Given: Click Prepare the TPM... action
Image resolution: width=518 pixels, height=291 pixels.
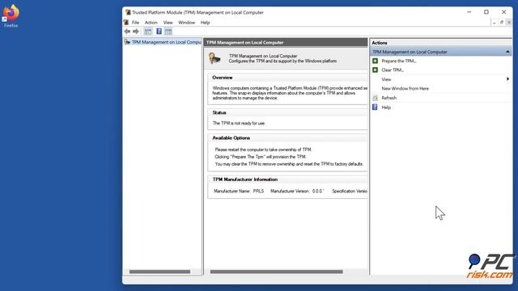Looking at the screenshot, I should (399, 61).
